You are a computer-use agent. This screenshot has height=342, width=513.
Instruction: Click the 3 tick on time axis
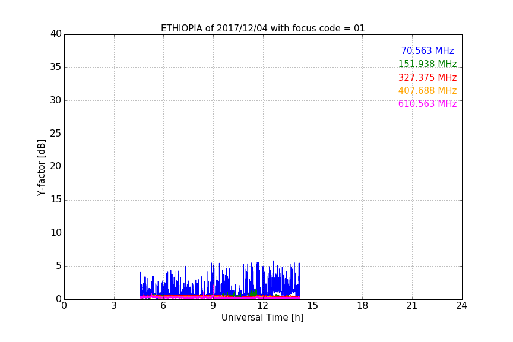click(114, 306)
